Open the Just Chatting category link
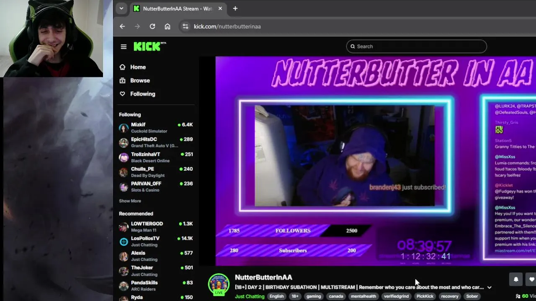 coord(250,296)
